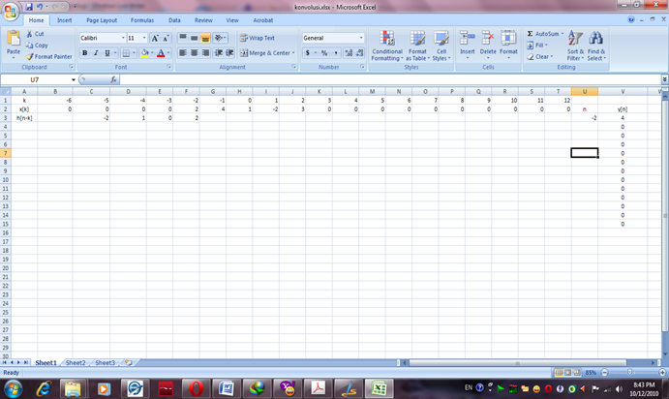Increase decimal places
This screenshot has width=669, height=399.
tap(349, 53)
